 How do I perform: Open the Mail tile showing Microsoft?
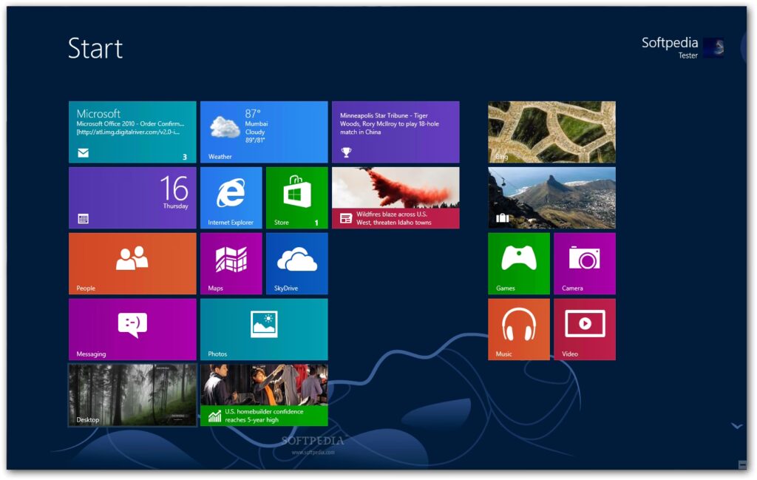coord(132,132)
